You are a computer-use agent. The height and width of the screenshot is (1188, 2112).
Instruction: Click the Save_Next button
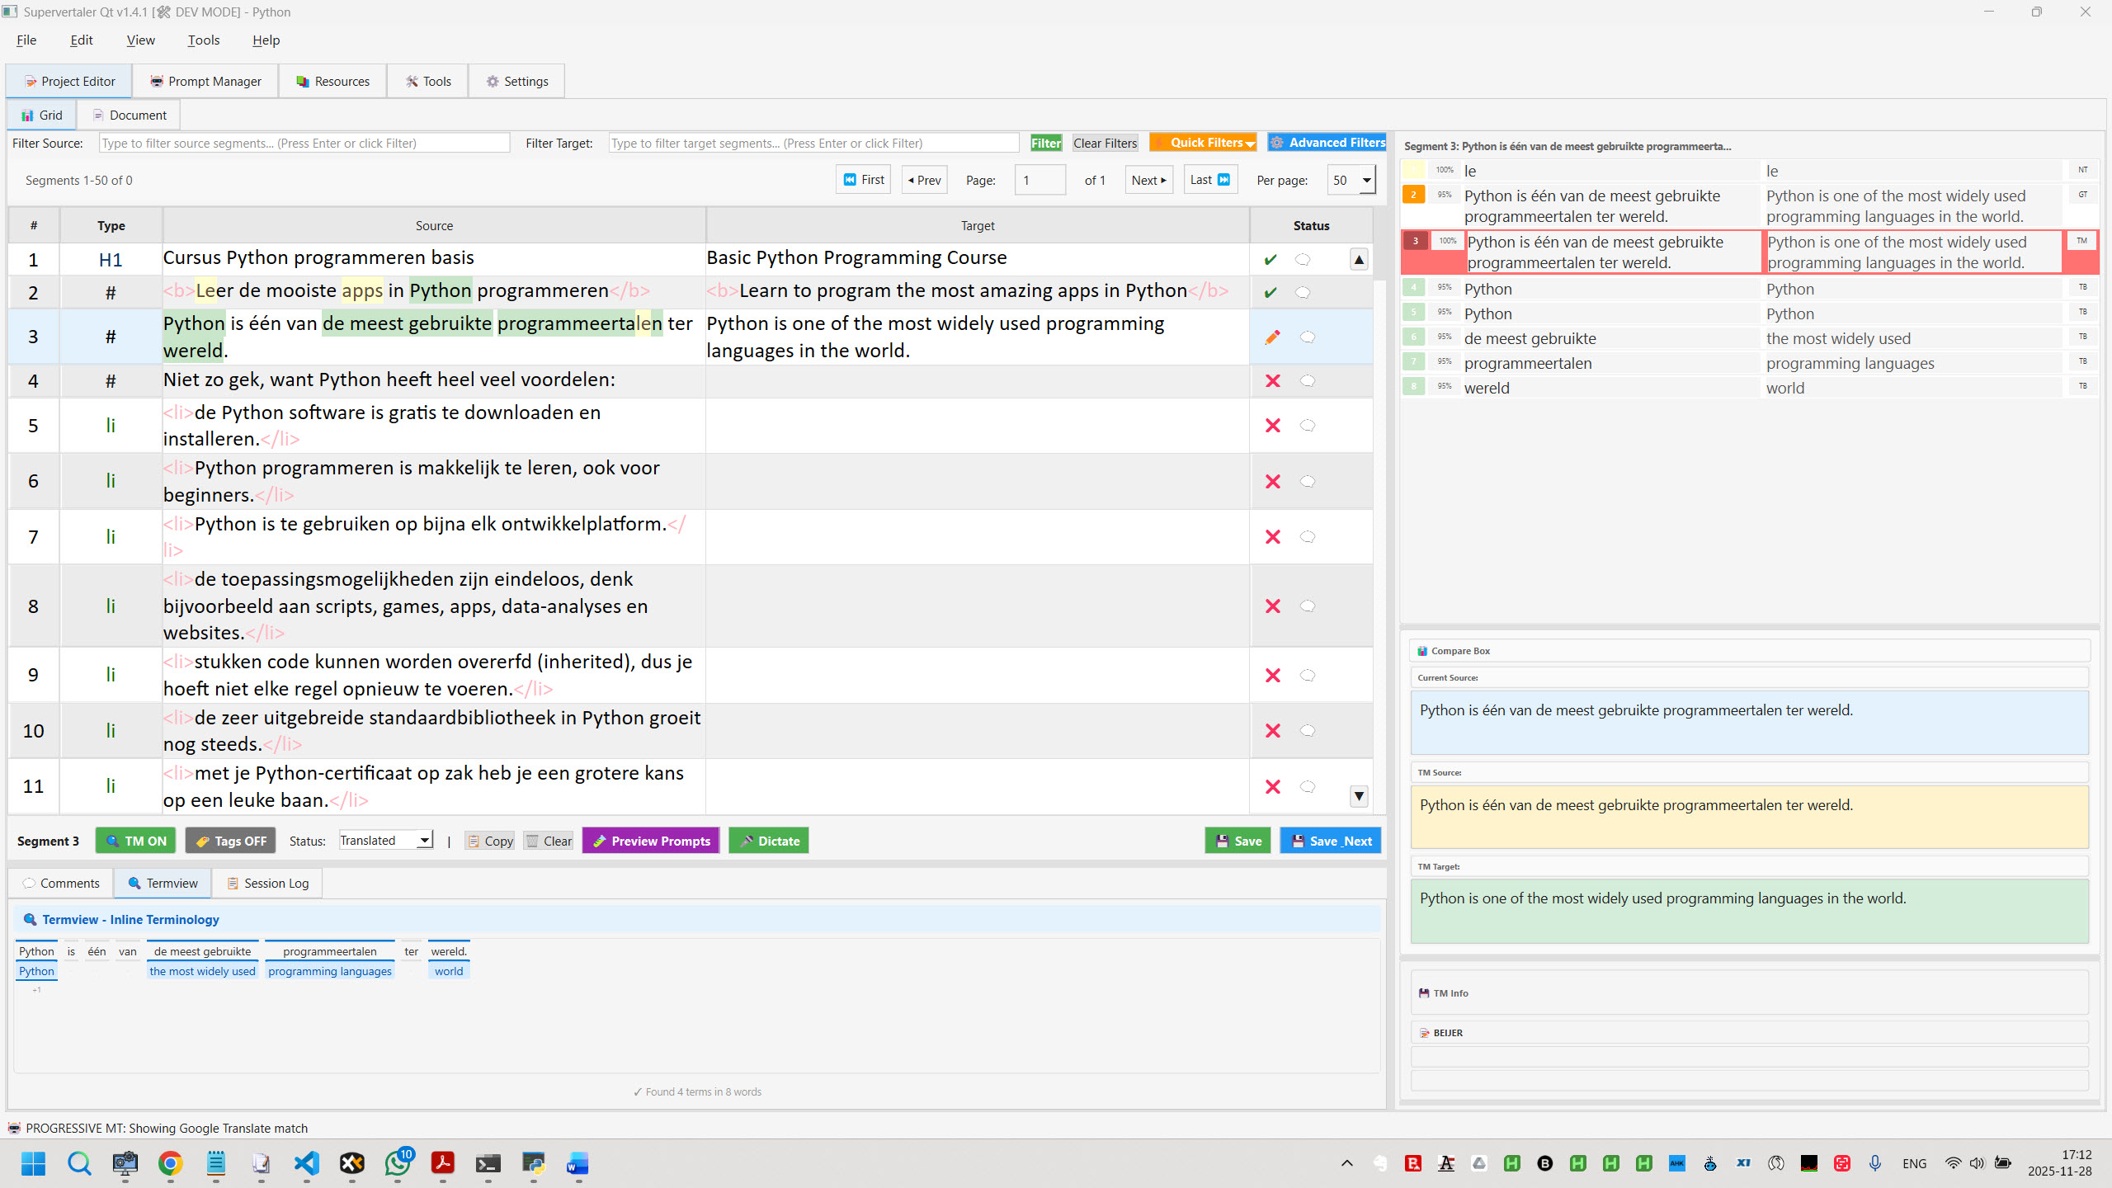pyautogui.click(x=1330, y=841)
